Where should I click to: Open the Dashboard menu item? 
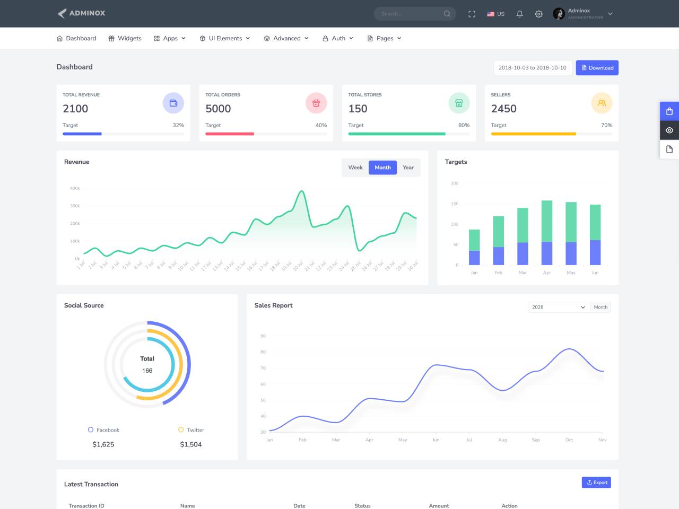pos(76,38)
